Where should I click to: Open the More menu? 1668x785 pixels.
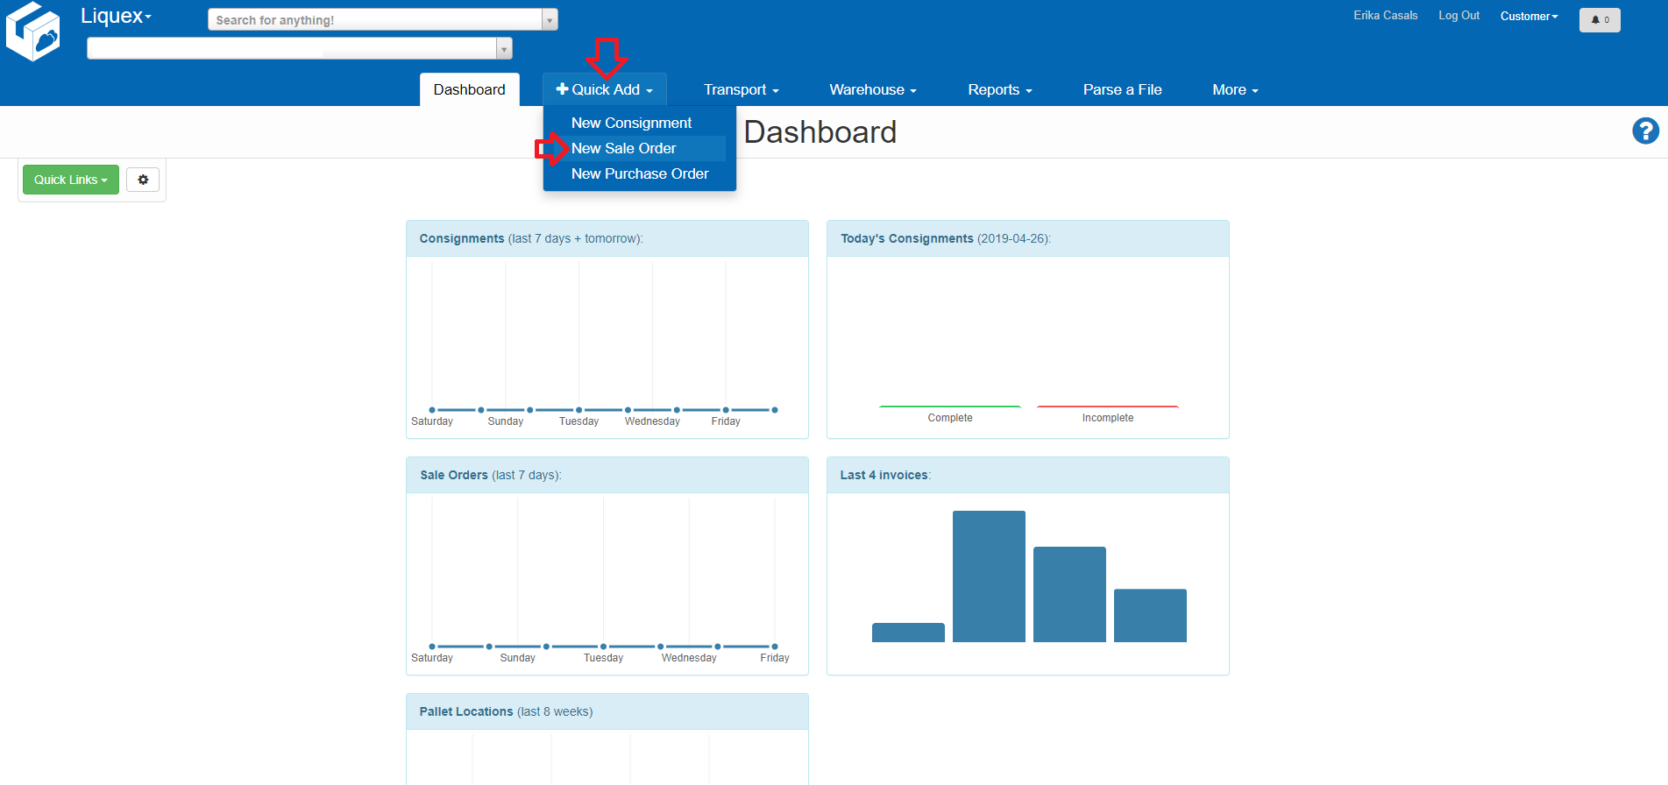(1235, 89)
